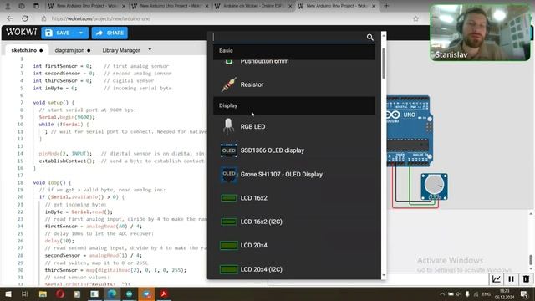Click the magnifier search icon

369,37
